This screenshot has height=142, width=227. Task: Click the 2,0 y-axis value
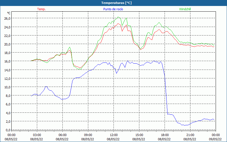[x=8, y=122]
